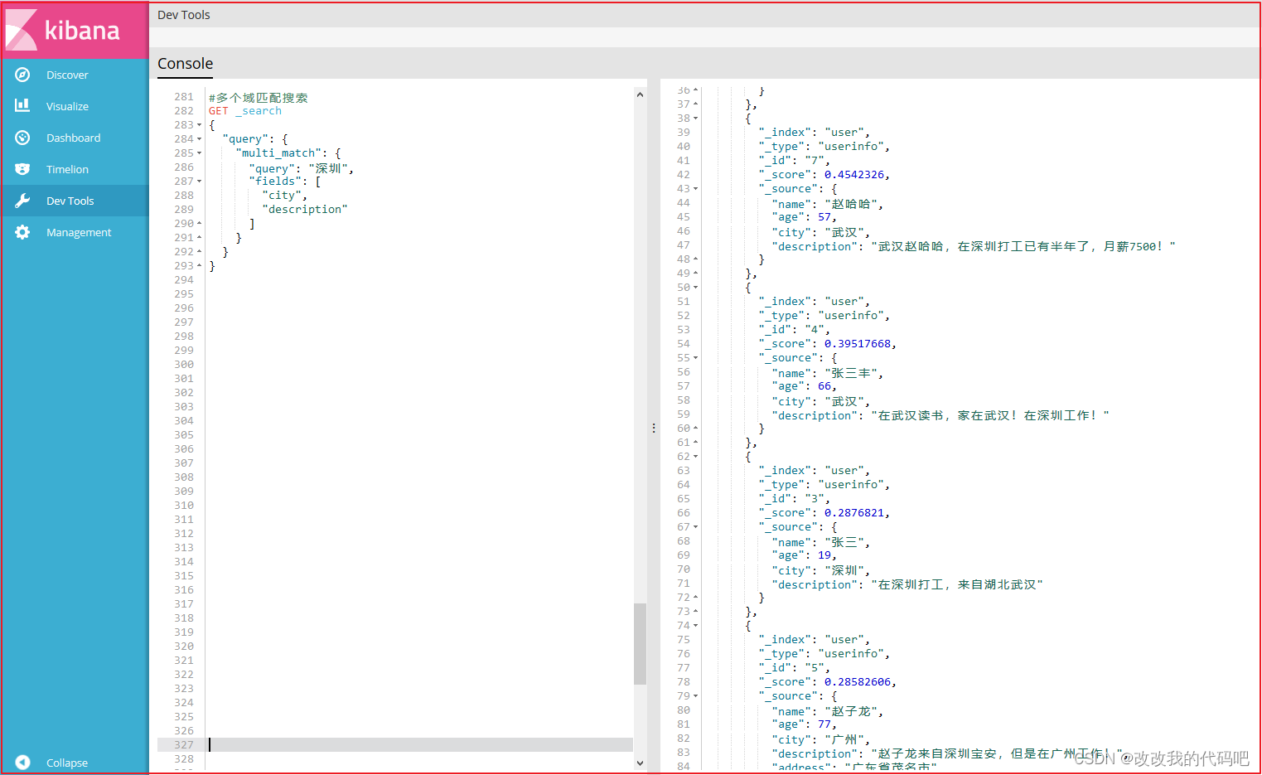Screen dimensions: 1262x775
Task: Fold response object at line 62
Action: (695, 457)
